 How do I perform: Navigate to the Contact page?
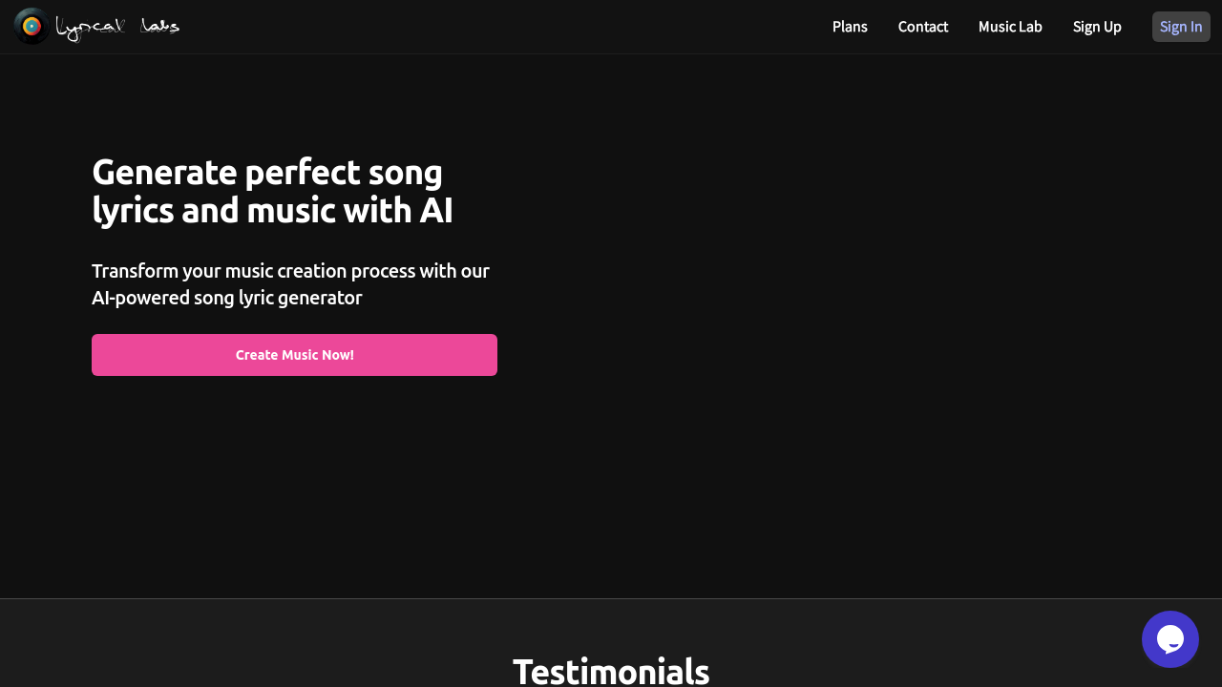[x=922, y=26]
